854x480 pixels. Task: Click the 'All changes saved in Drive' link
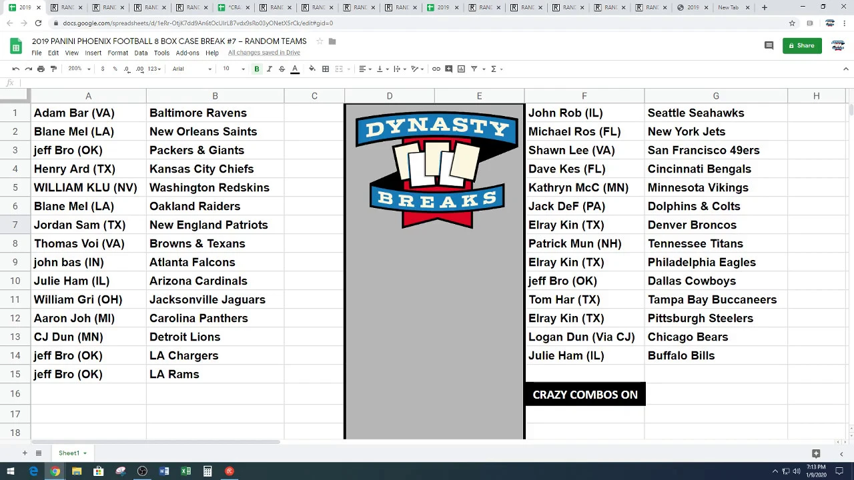click(264, 53)
